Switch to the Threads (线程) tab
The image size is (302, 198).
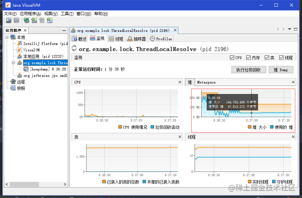click(116, 39)
